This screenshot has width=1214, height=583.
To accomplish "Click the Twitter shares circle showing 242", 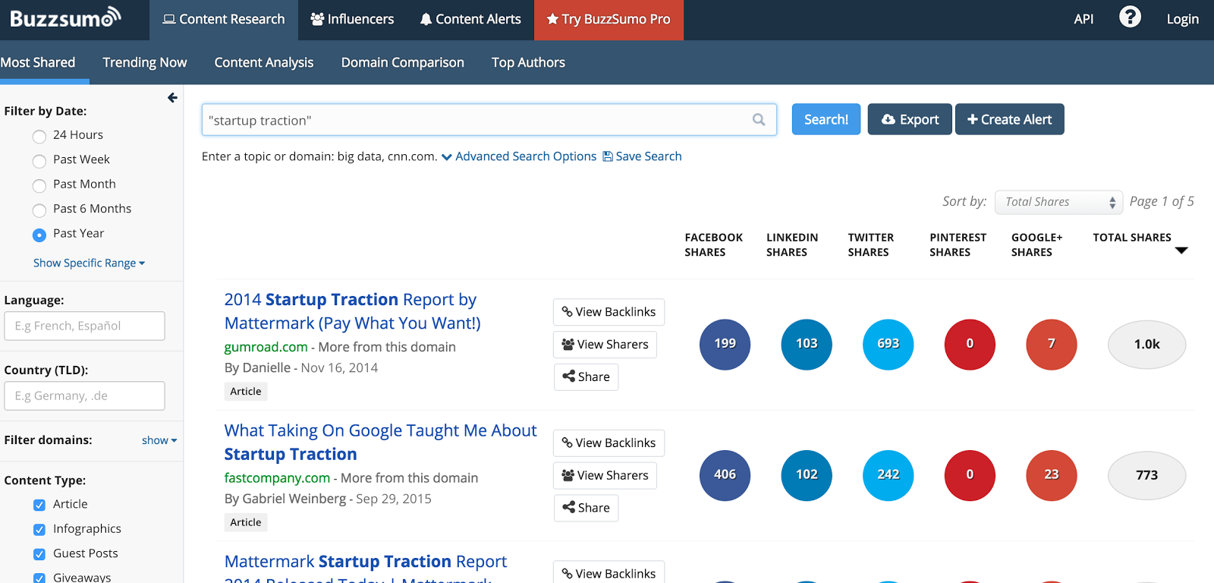I will [888, 475].
